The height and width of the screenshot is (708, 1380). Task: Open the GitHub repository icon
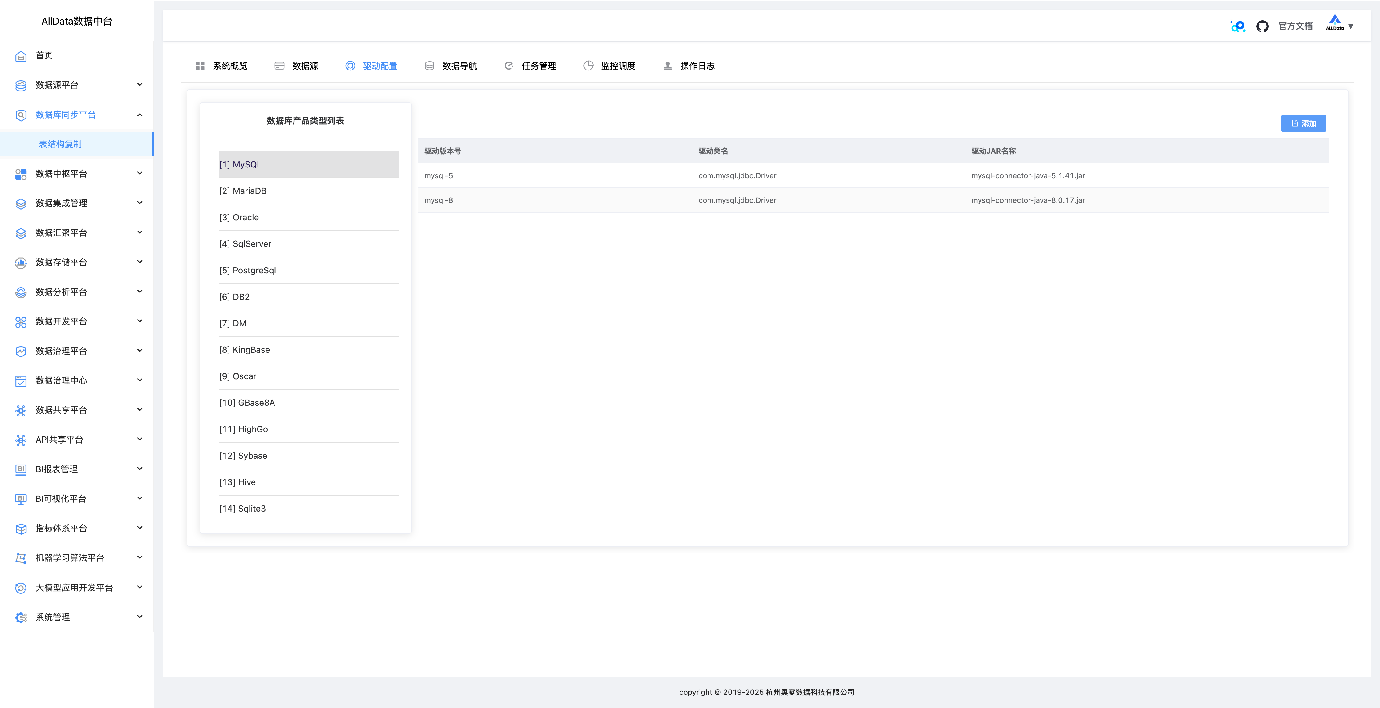point(1262,26)
